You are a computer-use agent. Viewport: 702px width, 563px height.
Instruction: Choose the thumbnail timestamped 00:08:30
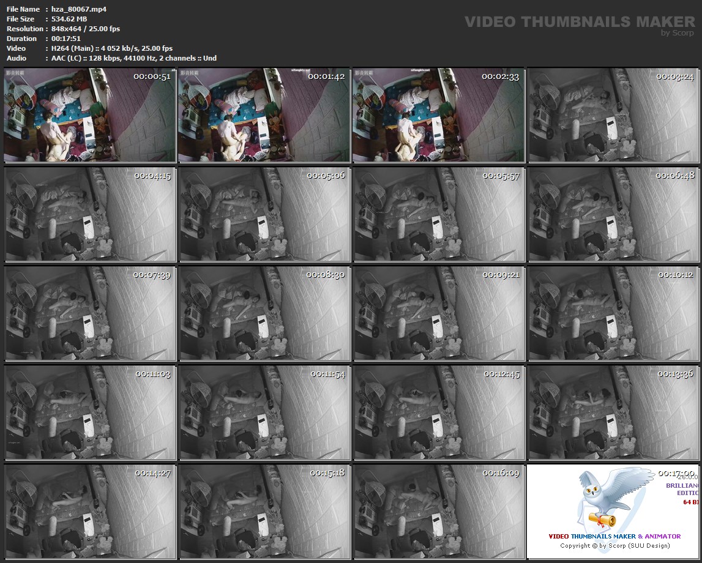(x=264, y=313)
